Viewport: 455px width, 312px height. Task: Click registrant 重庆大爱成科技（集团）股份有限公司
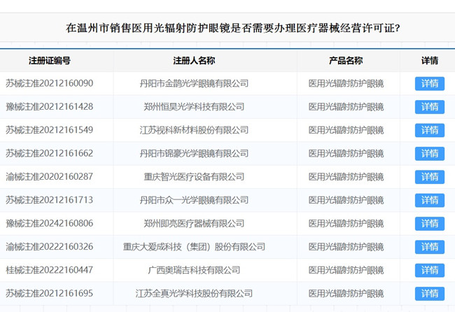tap(194, 247)
